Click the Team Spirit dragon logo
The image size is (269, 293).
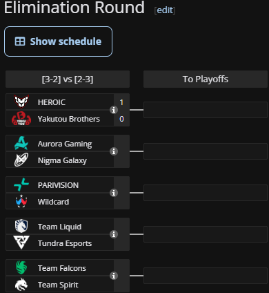[x=21, y=284]
